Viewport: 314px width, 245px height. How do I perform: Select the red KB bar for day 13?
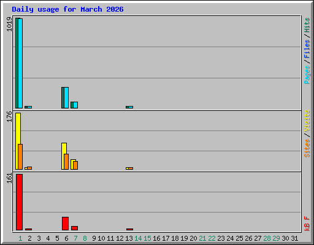[x=130, y=229]
